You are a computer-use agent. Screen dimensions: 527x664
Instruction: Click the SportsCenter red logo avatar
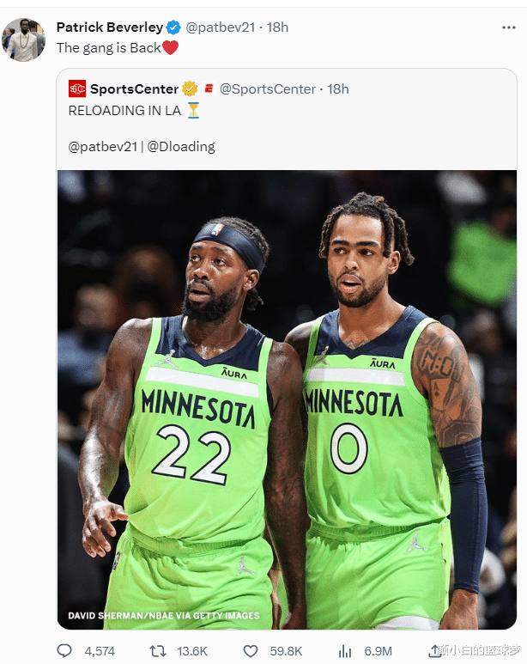77,88
